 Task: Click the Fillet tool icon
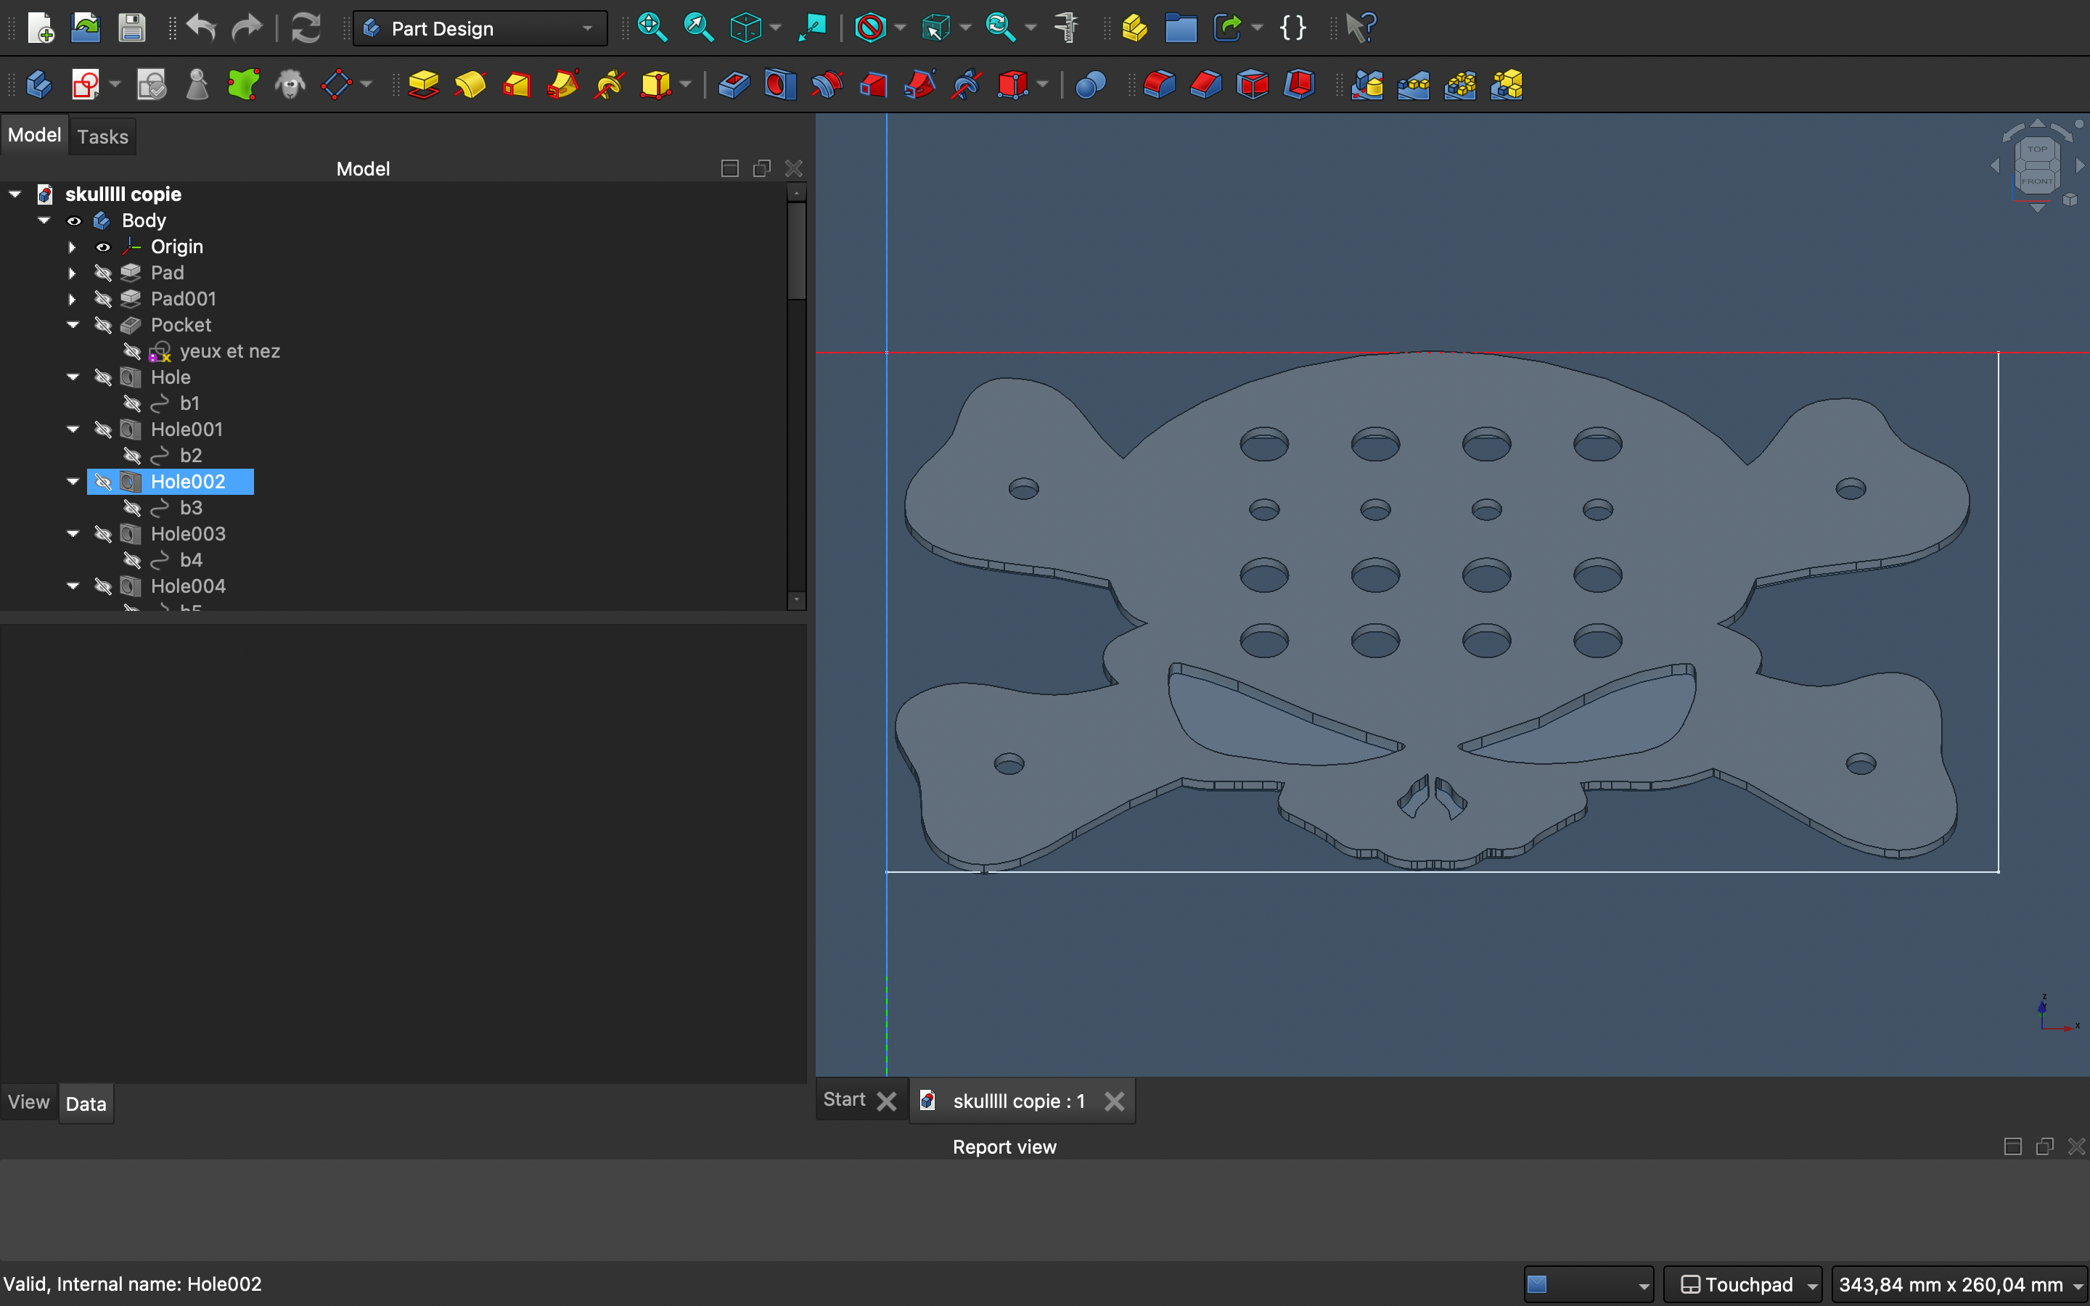(1159, 85)
